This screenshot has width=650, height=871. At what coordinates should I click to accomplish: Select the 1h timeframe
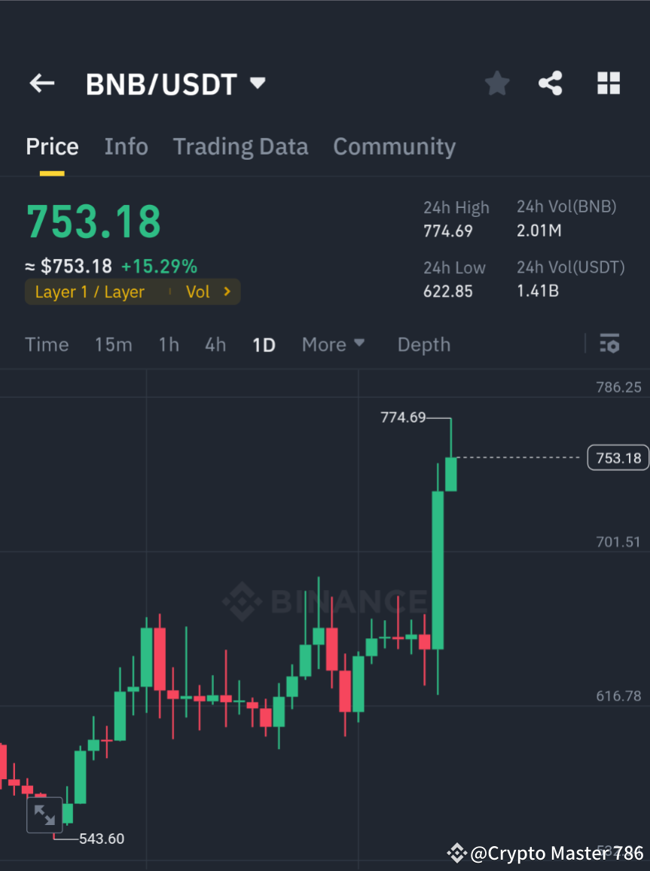click(168, 344)
